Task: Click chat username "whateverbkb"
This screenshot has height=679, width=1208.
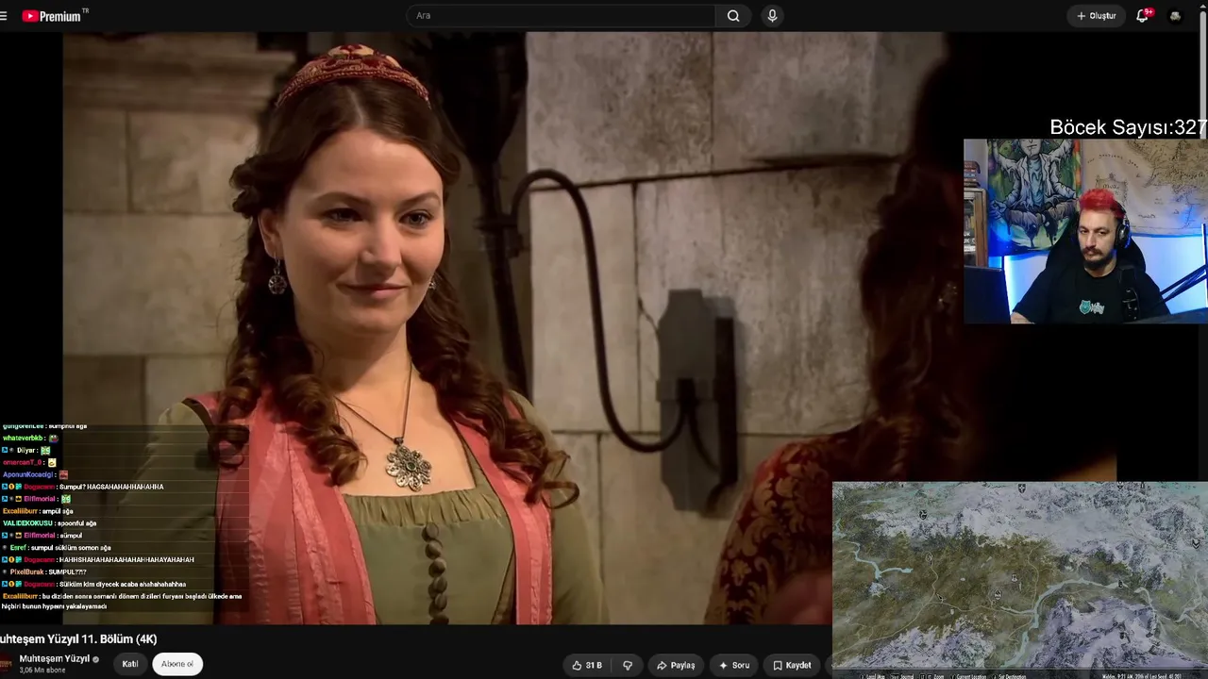Action: (25, 439)
